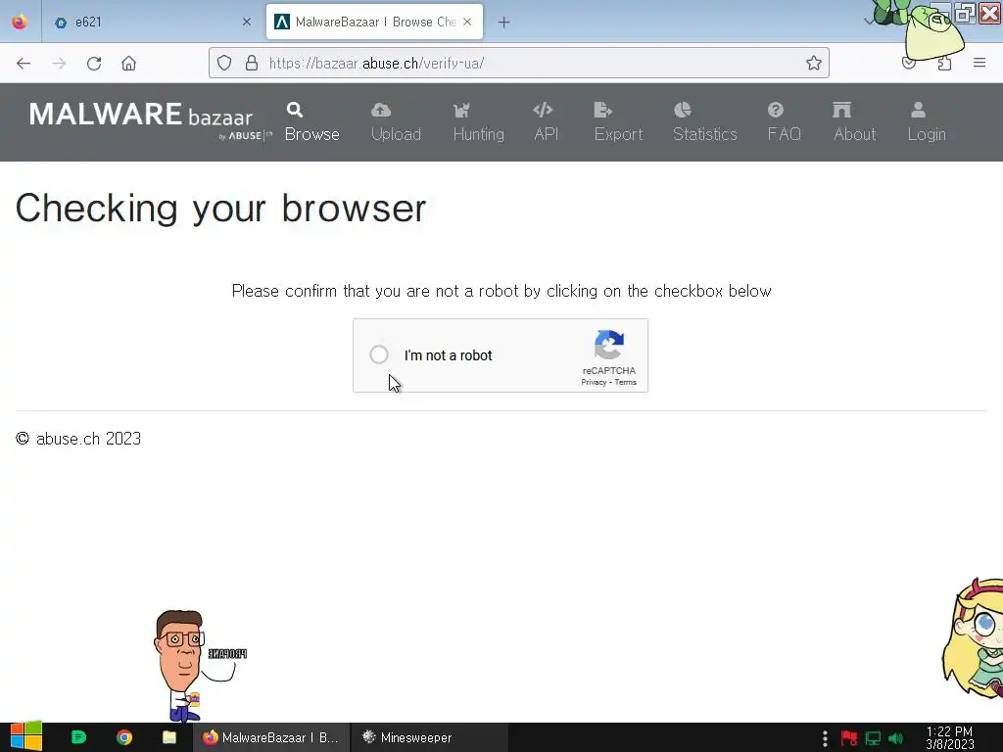Open the reCAPTCHA Terms link
This screenshot has width=1003, height=752.
[x=626, y=383]
